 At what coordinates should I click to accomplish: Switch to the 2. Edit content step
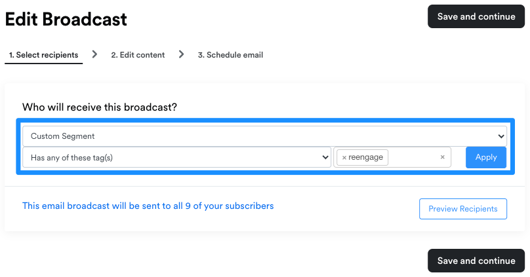pyautogui.click(x=138, y=54)
